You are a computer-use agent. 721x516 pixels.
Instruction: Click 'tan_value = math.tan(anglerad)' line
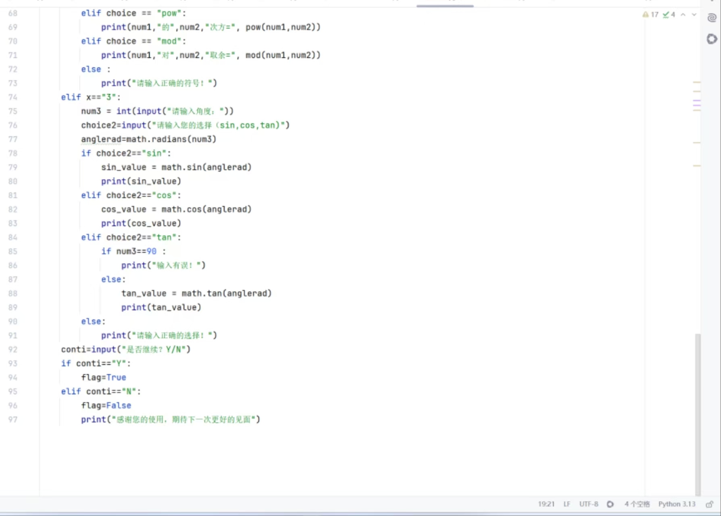[196, 293]
